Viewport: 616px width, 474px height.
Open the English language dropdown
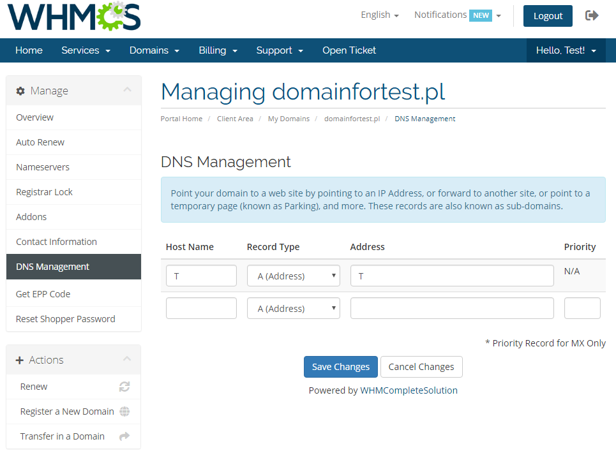[x=380, y=15]
